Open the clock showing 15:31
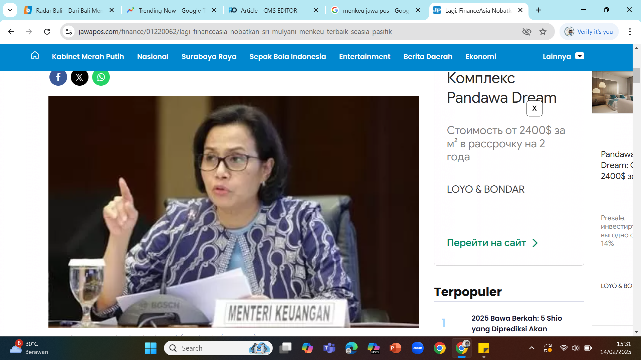Viewport: 641px width, 360px height. click(x=616, y=348)
